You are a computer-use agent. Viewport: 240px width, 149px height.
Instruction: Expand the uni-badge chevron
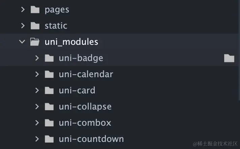pyautogui.click(x=37, y=58)
